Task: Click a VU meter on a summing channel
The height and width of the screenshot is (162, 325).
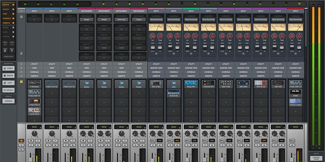Action: coord(156,27)
